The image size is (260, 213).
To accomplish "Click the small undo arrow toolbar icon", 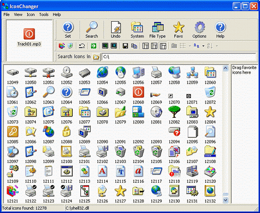I will click(x=82, y=46).
